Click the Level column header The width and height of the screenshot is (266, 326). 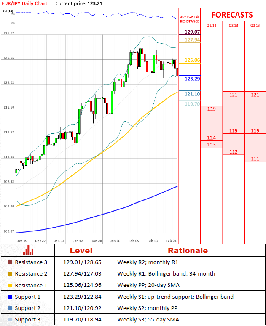[x=81, y=251]
